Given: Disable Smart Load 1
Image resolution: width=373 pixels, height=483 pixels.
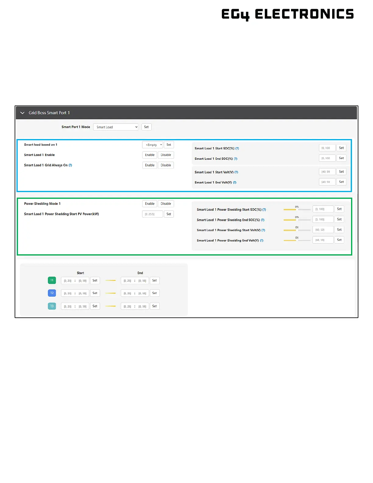Looking at the screenshot, I should pyautogui.click(x=166, y=155).
